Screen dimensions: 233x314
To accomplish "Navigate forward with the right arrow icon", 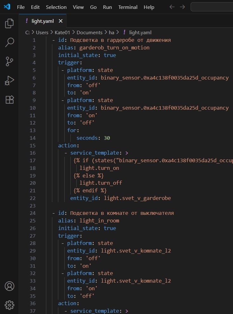I will pyautogui.click(x=183, y=7).
